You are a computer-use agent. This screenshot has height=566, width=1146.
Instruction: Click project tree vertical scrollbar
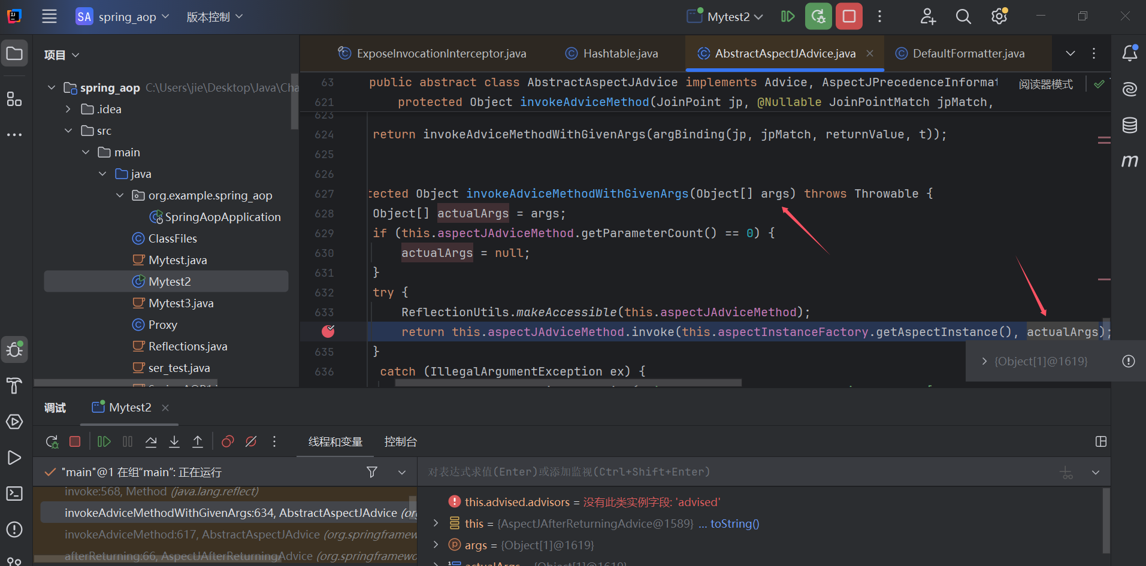point(294,102)
